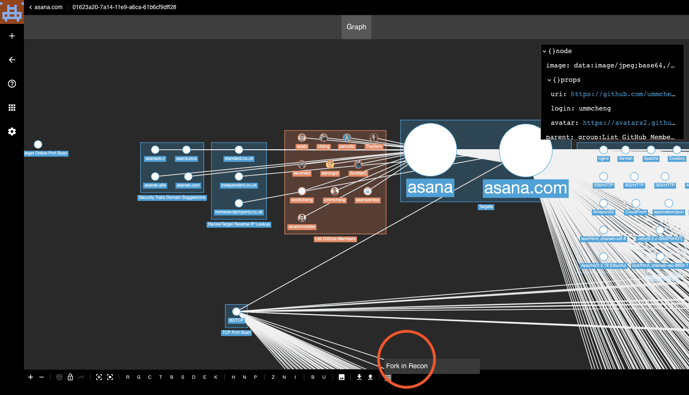Select the chang GitHub member avatar

point(324,138)
